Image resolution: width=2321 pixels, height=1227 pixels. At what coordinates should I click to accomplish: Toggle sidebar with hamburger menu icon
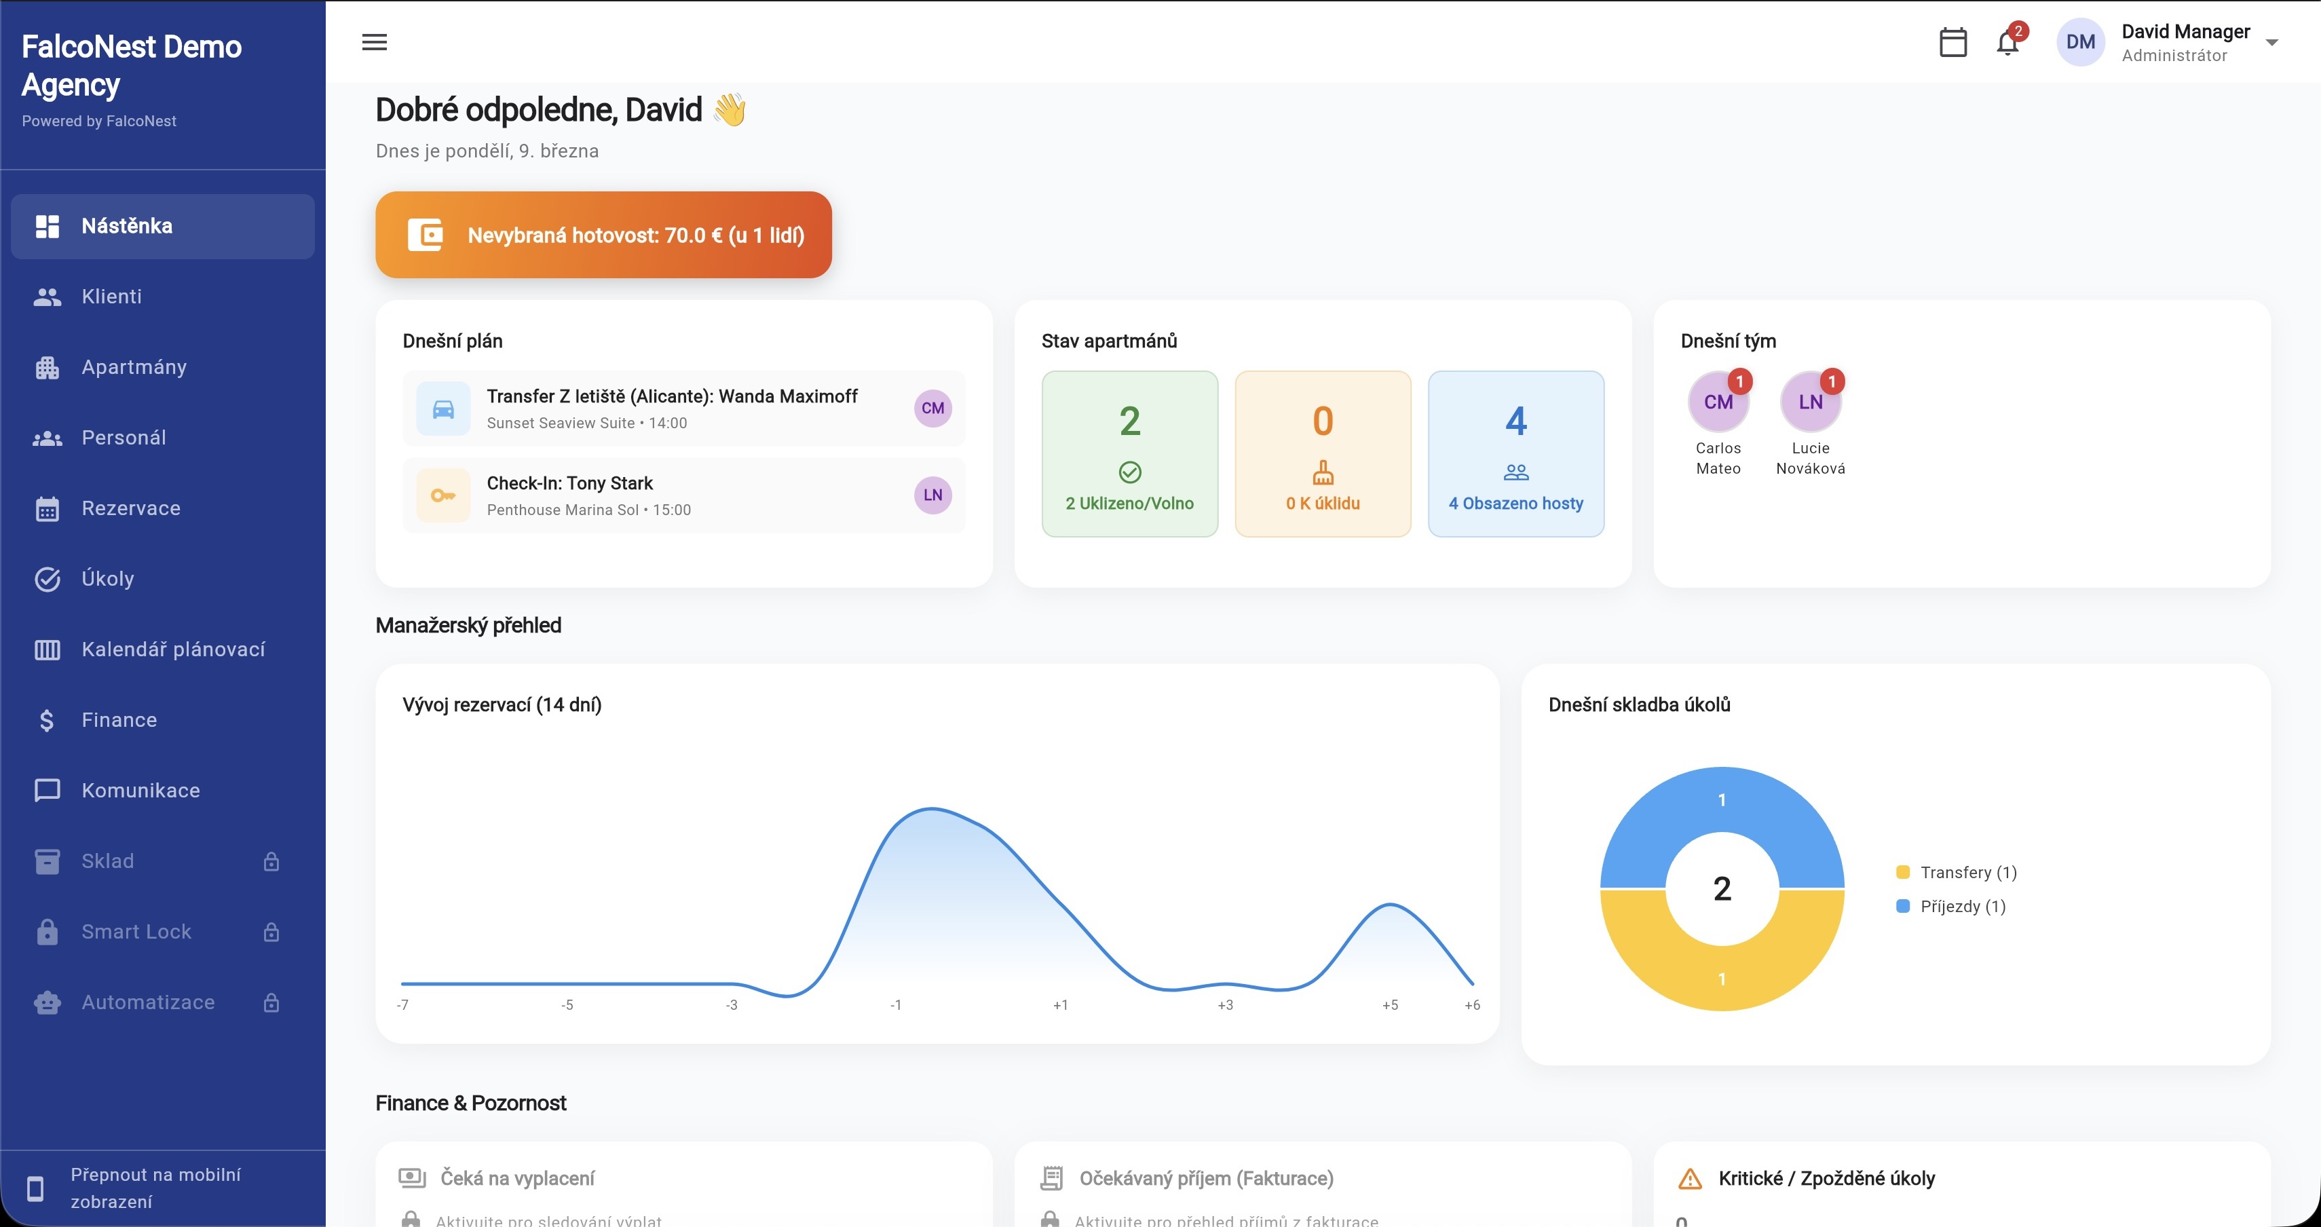coord(374,42)
